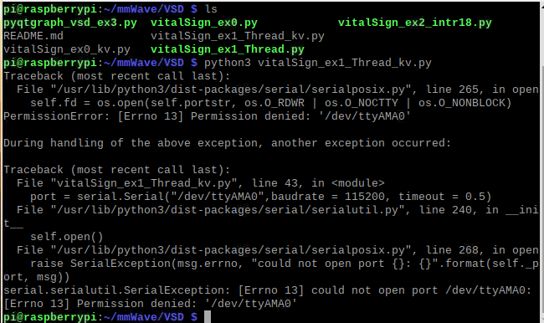This screenshot has width=544, height=323.
Task: Click the pyqtgraph_vsd_ex3.py filename
Action: (70, 23)
